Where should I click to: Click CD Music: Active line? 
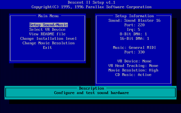pos(133,75)
